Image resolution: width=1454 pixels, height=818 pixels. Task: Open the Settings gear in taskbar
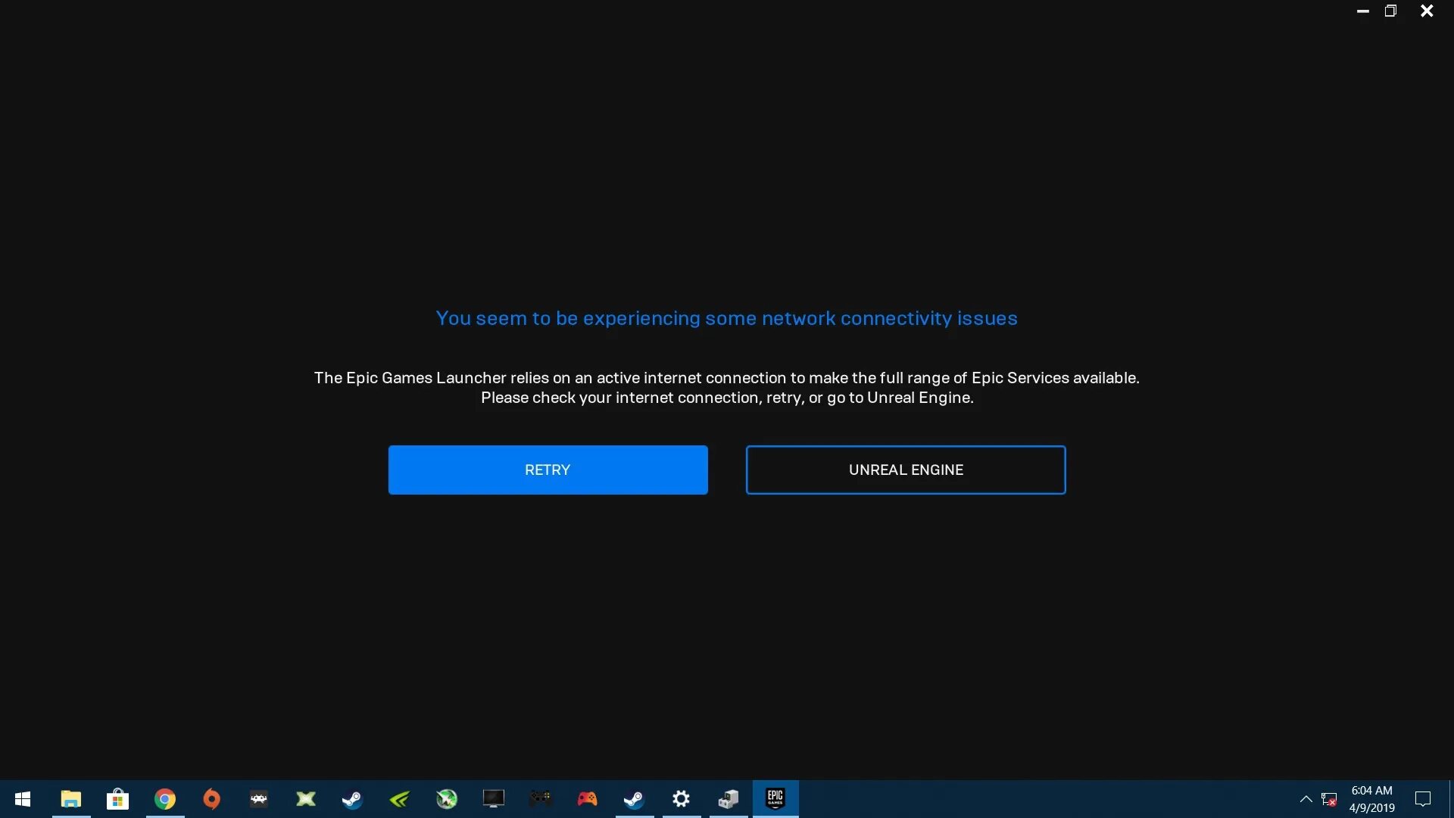coord(682,798)
